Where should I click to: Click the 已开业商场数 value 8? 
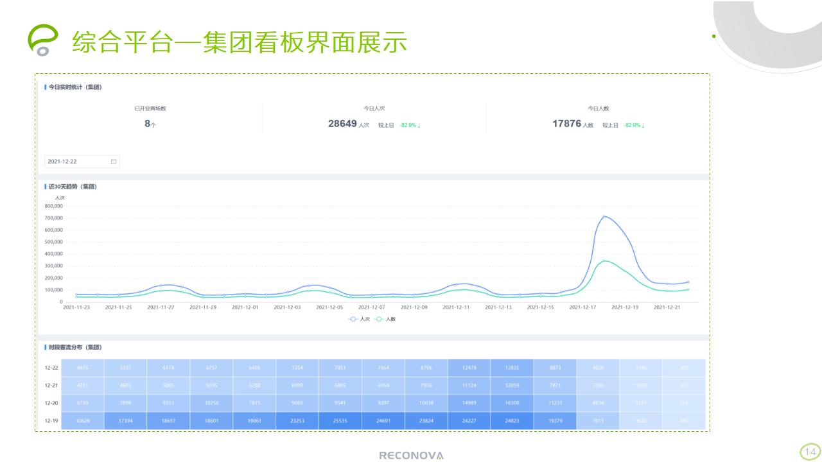point(148,124)
